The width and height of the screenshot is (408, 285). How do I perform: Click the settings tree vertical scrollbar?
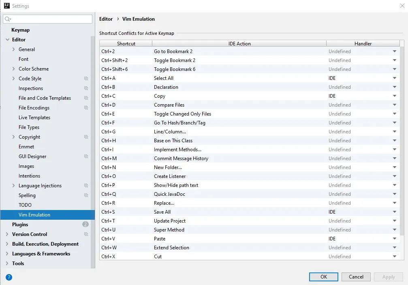93,152
